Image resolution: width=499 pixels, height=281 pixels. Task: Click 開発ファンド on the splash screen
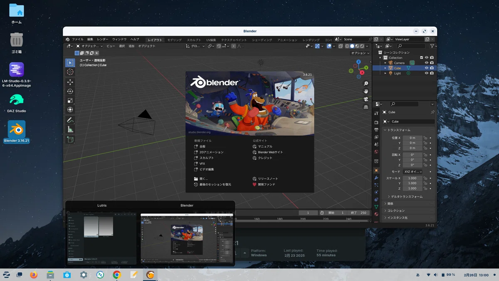tap(264, 184)
